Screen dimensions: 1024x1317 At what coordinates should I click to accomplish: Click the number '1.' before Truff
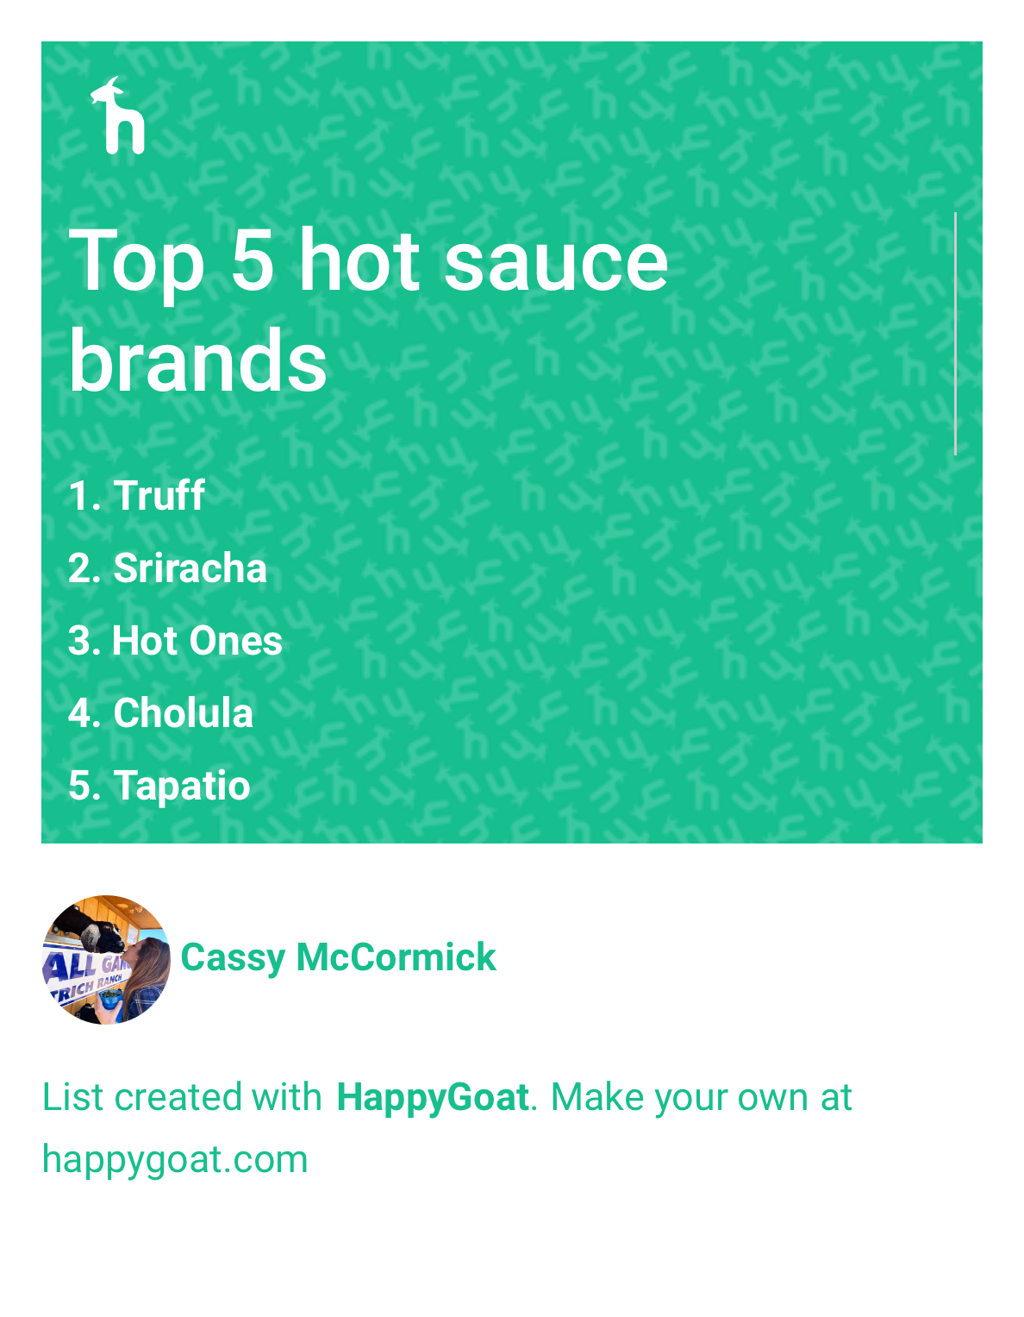tap(84, 496)
